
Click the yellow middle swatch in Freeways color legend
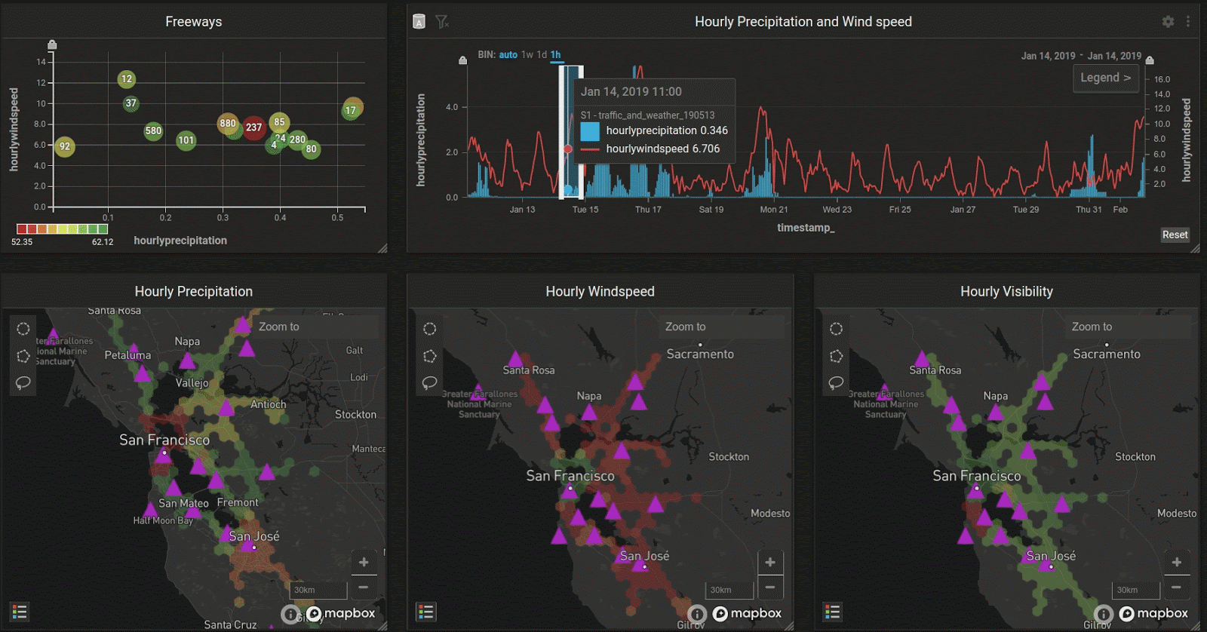click(x=63, y=229)
